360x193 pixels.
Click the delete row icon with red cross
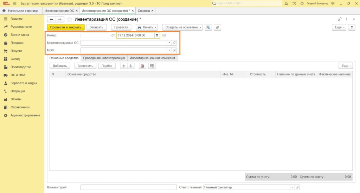point(143,66)
